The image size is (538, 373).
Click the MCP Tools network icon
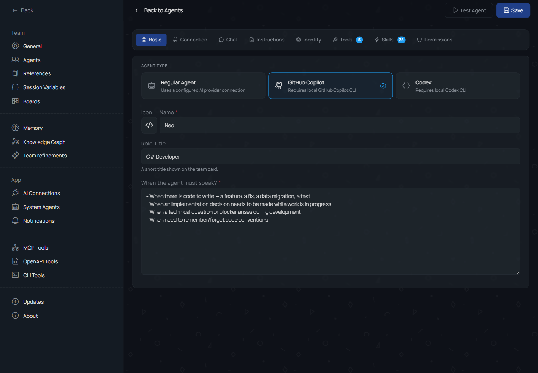pos(15,247)
